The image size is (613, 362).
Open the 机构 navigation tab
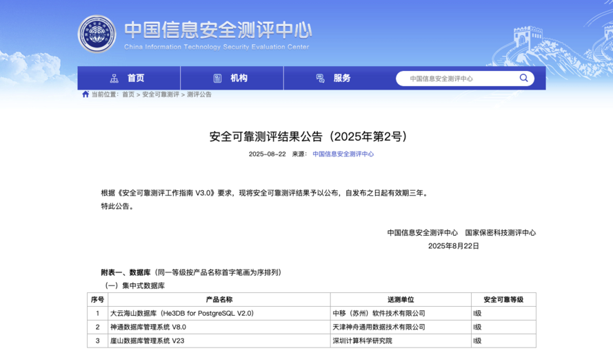click(232, 78)
